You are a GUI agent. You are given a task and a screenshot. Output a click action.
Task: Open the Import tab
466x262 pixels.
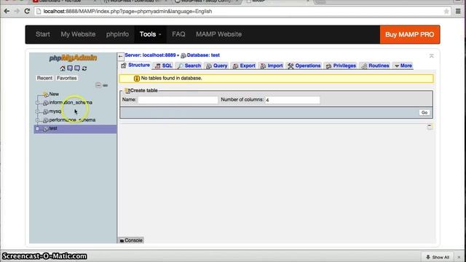point(272,65)
